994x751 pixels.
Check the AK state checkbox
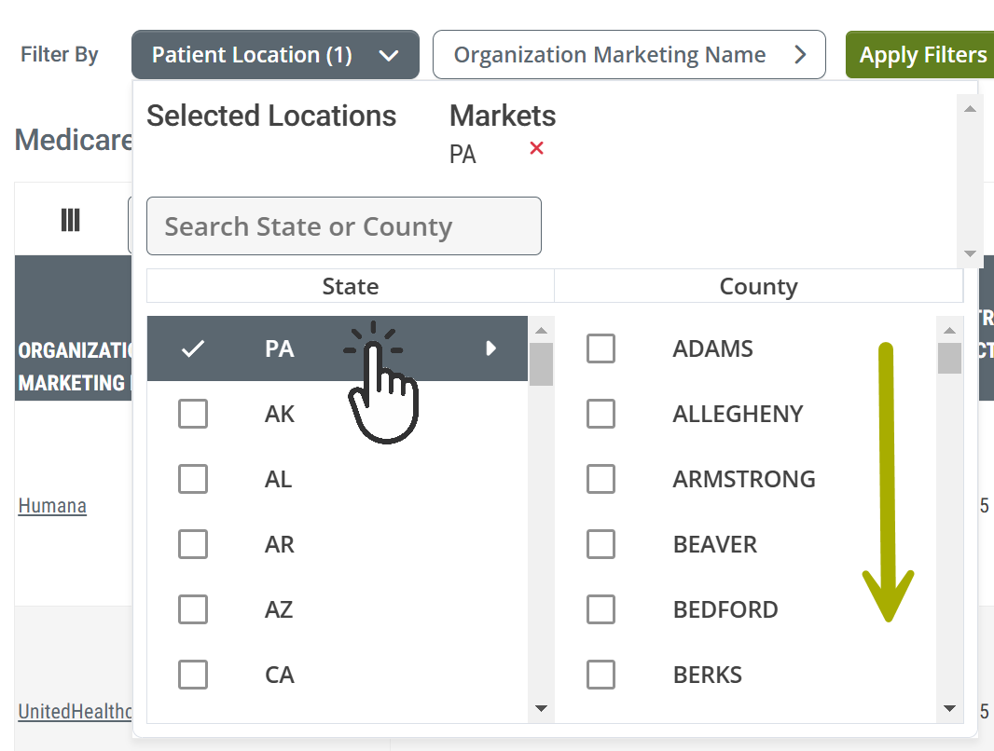193,414
